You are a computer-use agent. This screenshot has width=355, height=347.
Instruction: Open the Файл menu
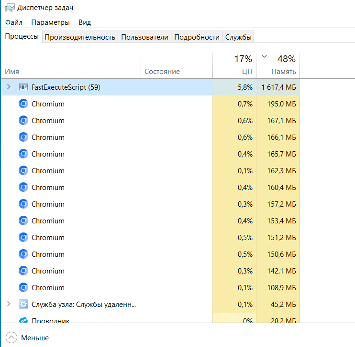14,22
